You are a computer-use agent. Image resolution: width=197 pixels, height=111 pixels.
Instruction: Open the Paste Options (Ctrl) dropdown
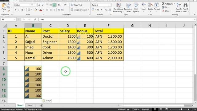click(x=47, y=101)
